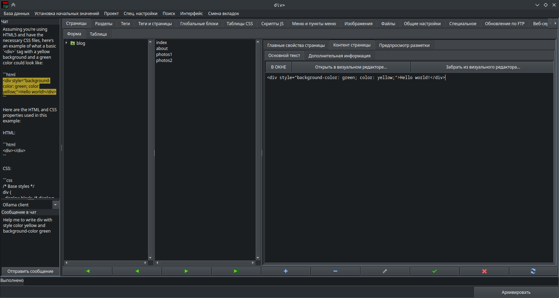Click vertical scrollbar of blog tree
Viewport: 559px width, 298px height.
pos(150,150)
